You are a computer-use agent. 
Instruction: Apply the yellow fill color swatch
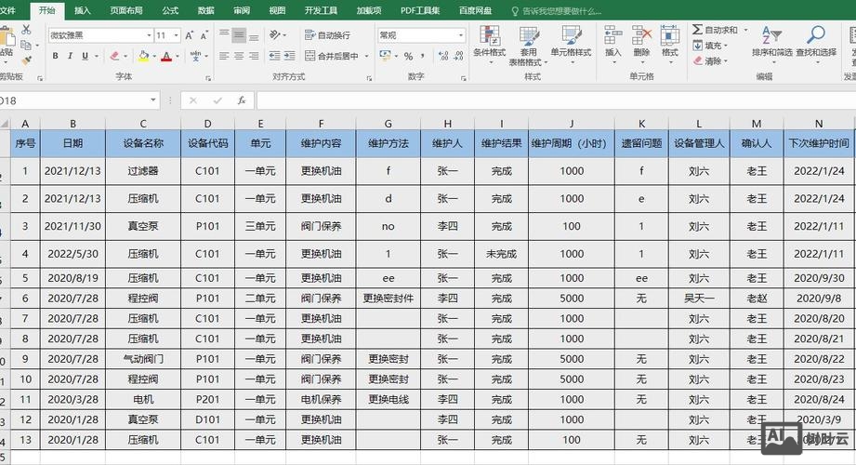point(143,56)
